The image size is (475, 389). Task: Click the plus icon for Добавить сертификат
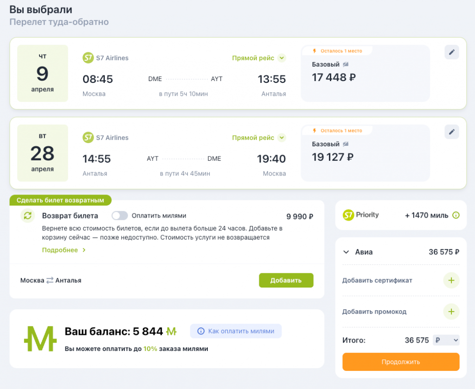click(451, 281)
